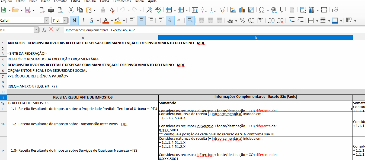365x160 pixels.
Task: Open the Borders dropdown arrow
Action: click(x=316, y=21)
